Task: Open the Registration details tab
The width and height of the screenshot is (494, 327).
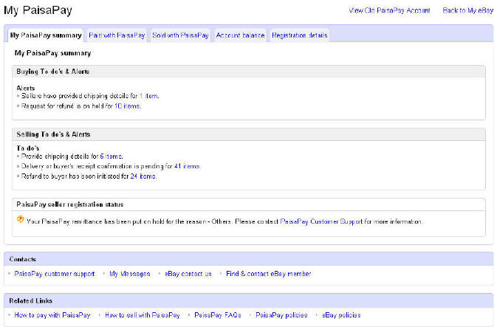Action: 299,35
